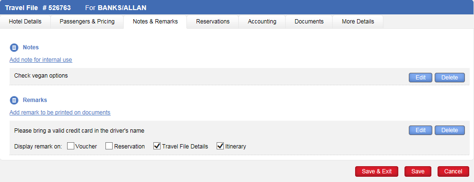Add remark to be printed on documents
Screen dimensions: 474x182
(x=60, y=113)
